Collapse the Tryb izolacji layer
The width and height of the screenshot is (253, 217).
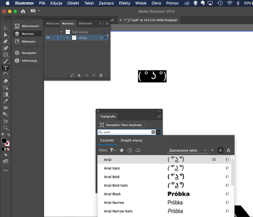tap(62, 32)
